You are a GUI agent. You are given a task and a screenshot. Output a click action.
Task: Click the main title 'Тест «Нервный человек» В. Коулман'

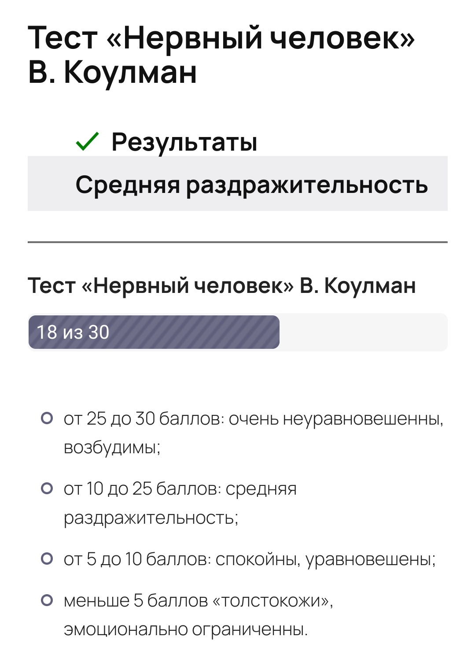(x=221, y=54)
